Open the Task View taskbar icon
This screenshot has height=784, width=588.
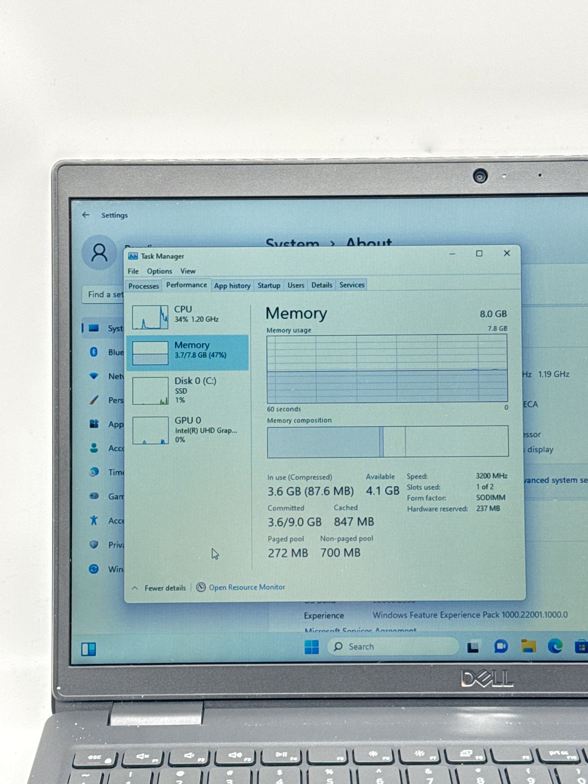pos(473,647)
